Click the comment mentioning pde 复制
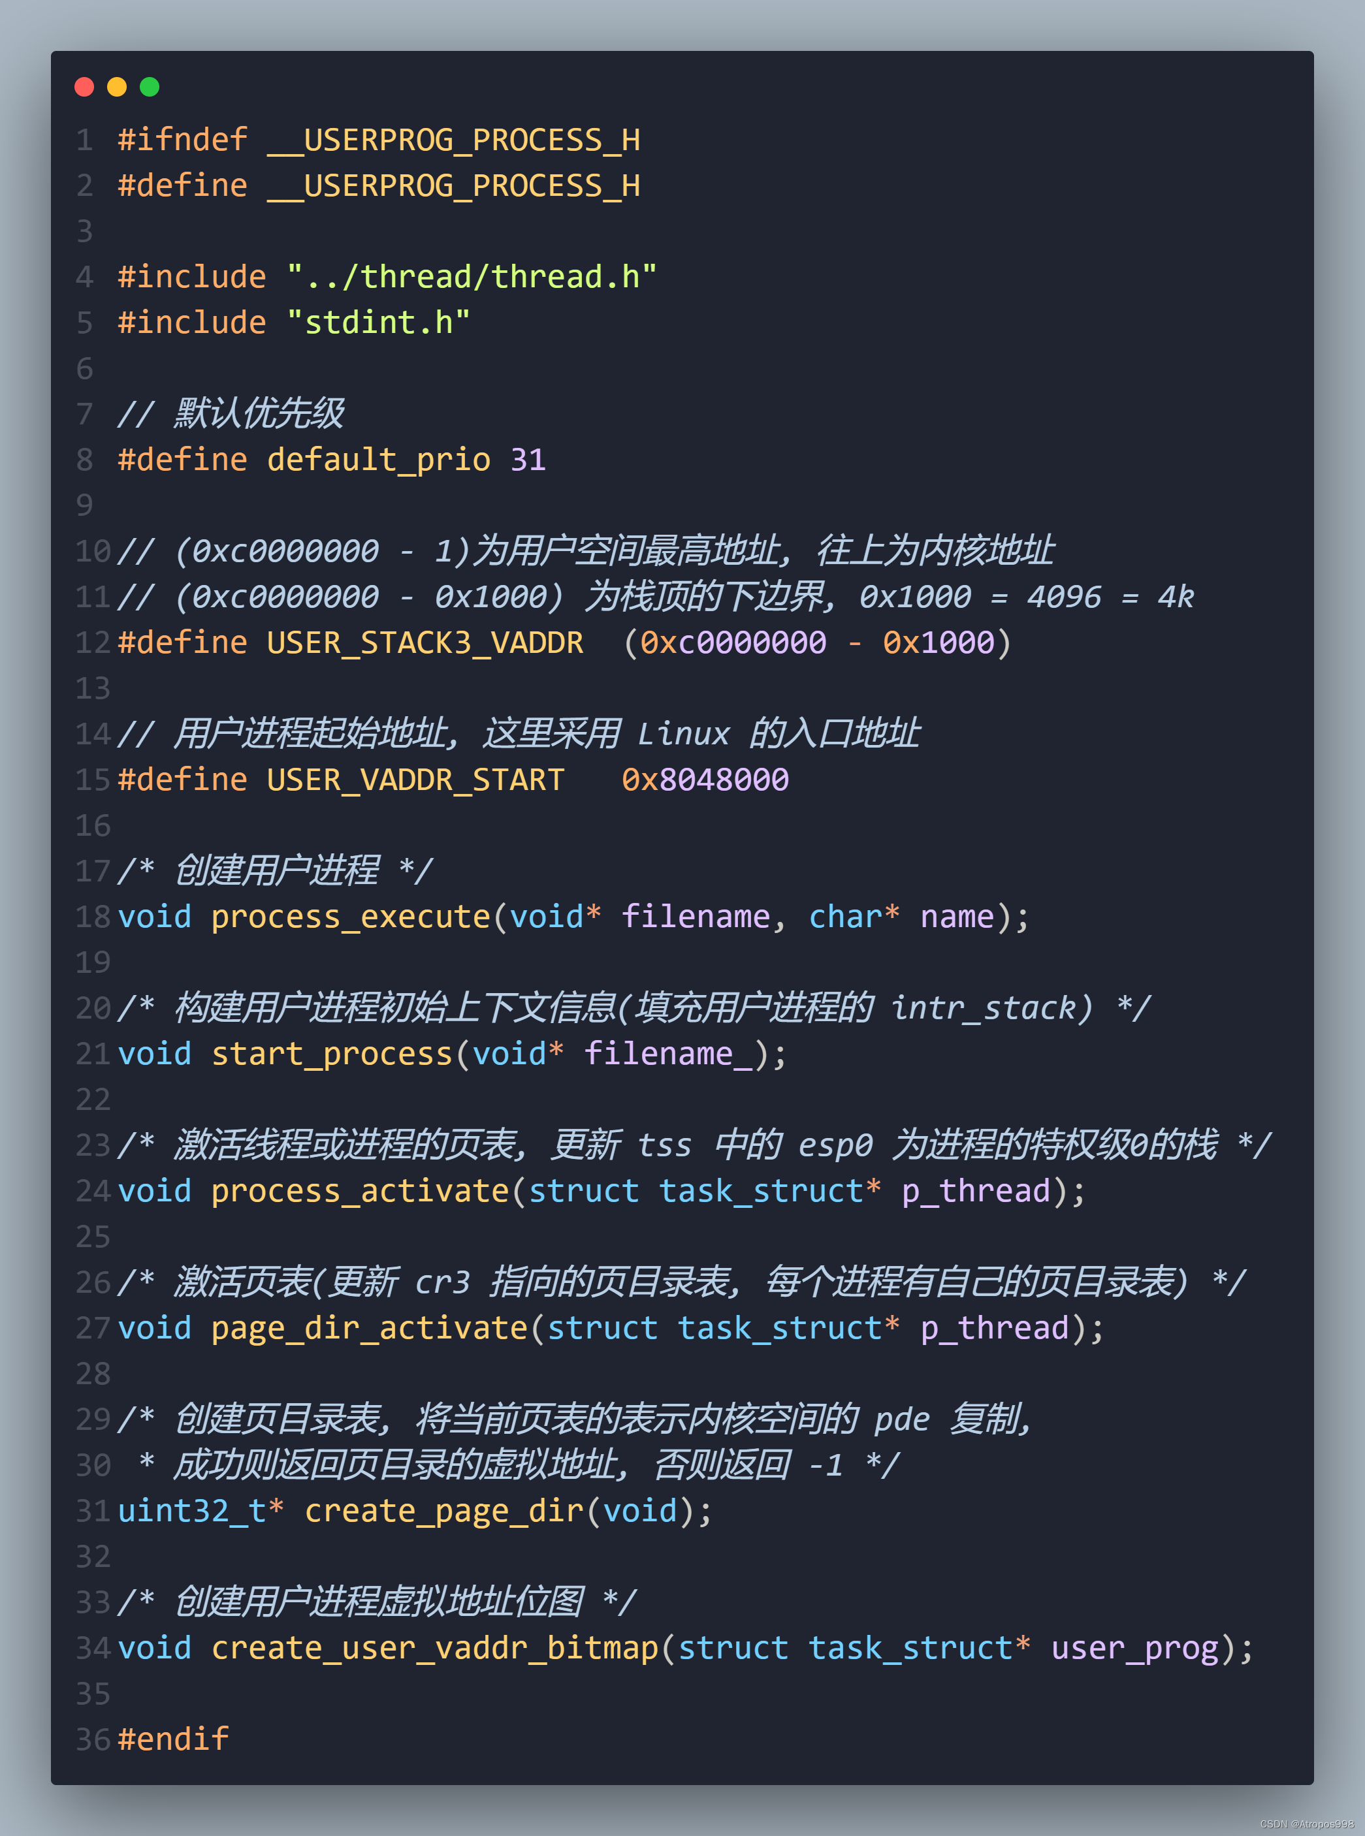This screenshot has height=1836, width=1365. (575, 1419)
